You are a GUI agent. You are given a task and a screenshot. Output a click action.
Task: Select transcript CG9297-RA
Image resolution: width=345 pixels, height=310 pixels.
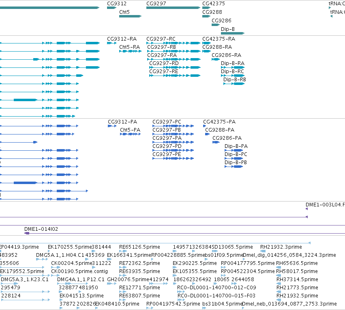(174, 59)
